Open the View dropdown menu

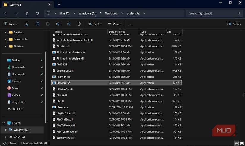tap(114, 24)
